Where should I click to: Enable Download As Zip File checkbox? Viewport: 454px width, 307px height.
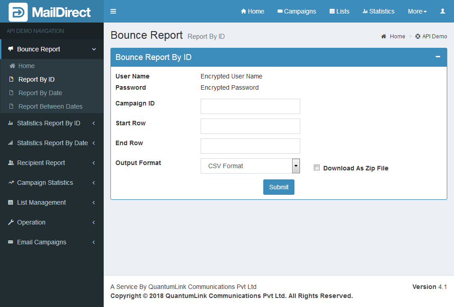pyautogui.click(x=316, y=168)
